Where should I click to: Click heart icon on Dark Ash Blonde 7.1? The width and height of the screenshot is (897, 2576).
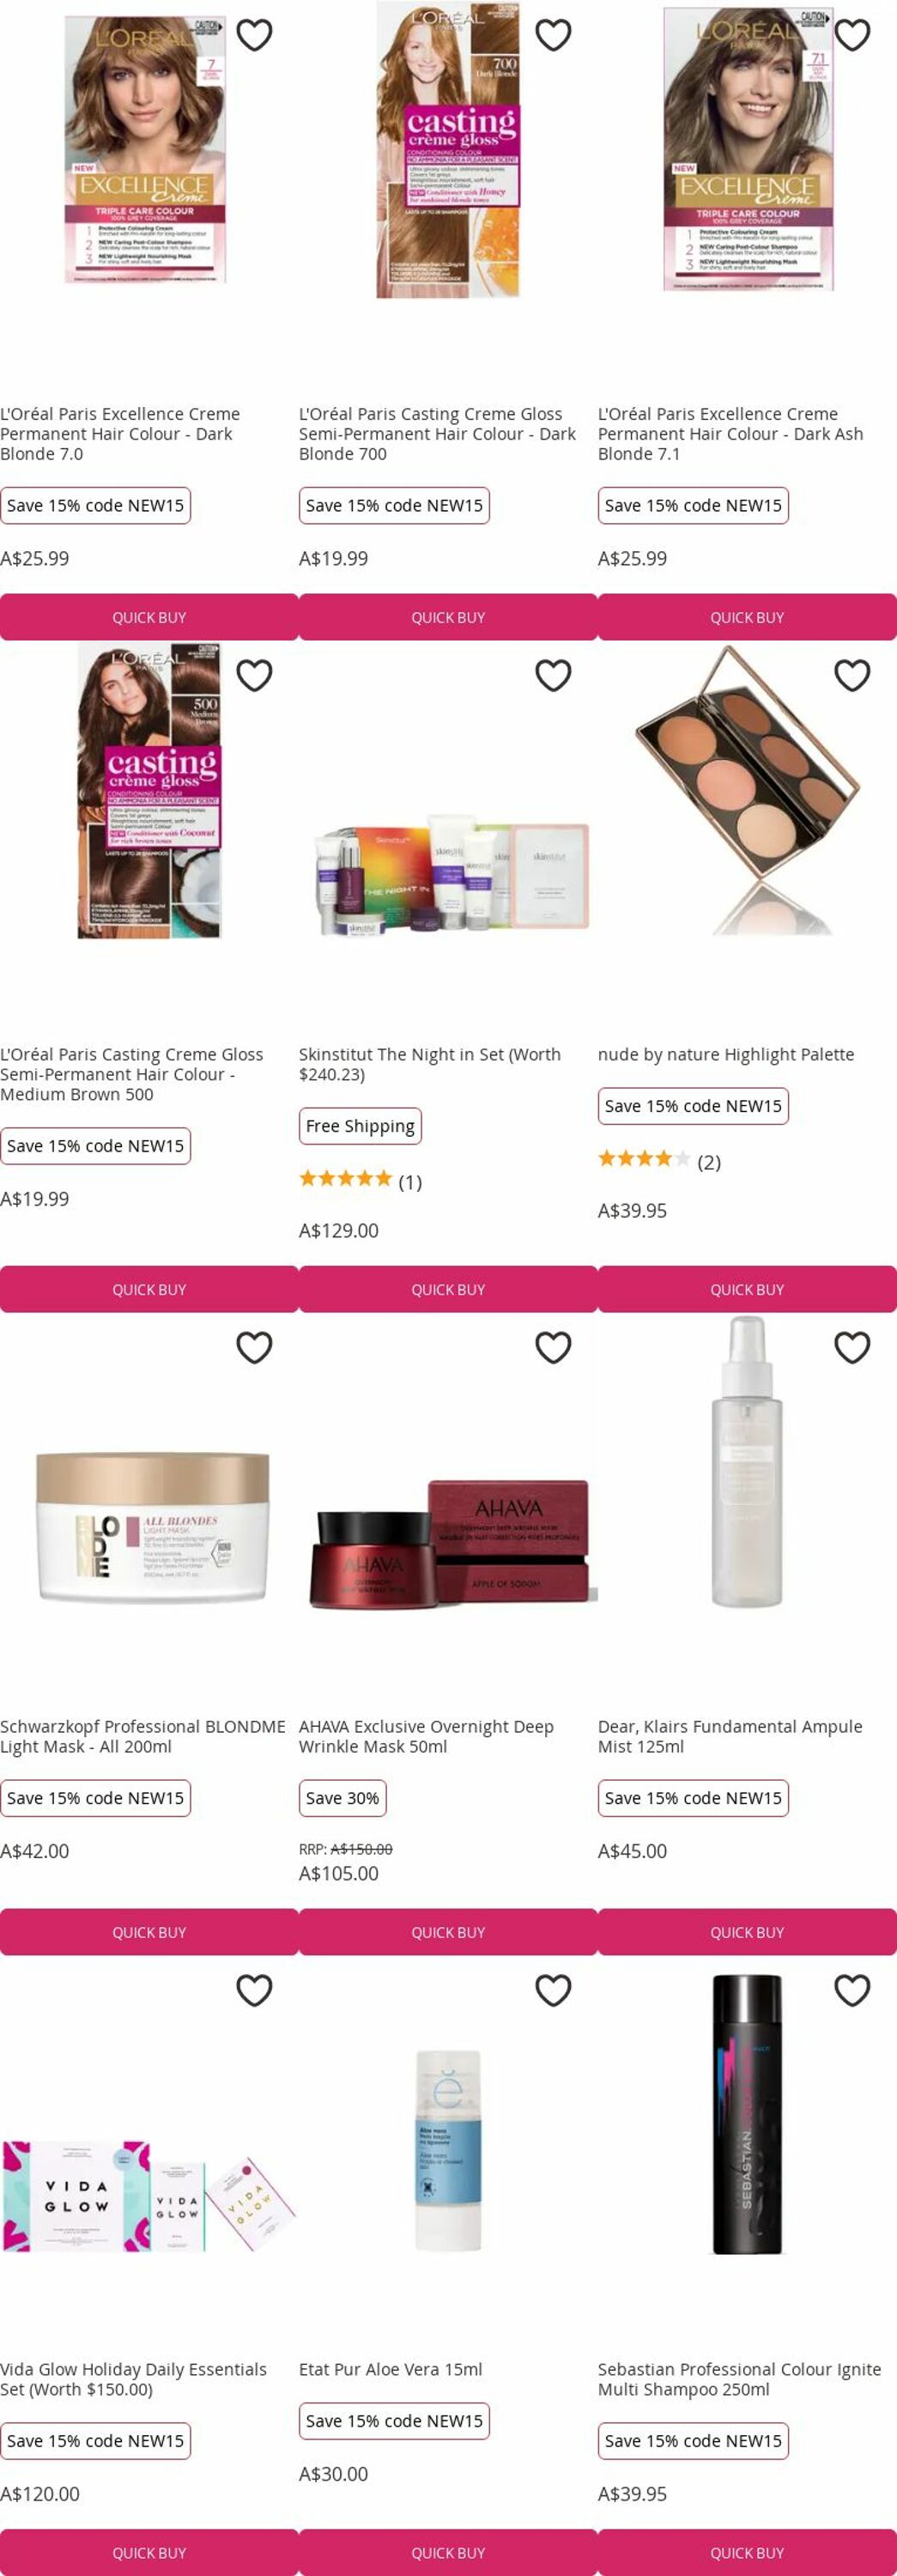click(x=852, y=35)
